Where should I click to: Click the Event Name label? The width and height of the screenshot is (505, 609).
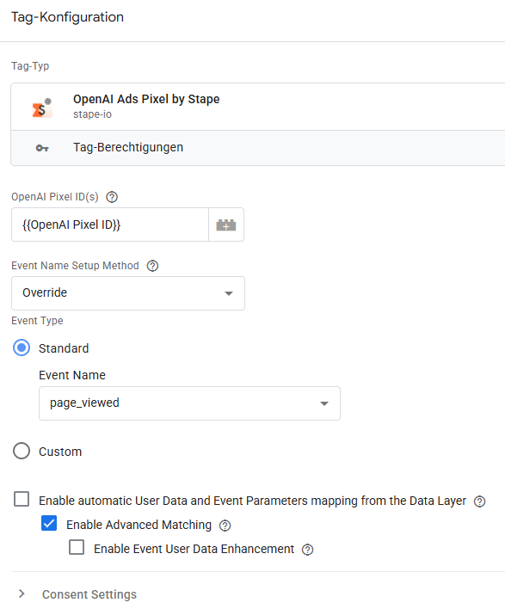pos(72,375)
